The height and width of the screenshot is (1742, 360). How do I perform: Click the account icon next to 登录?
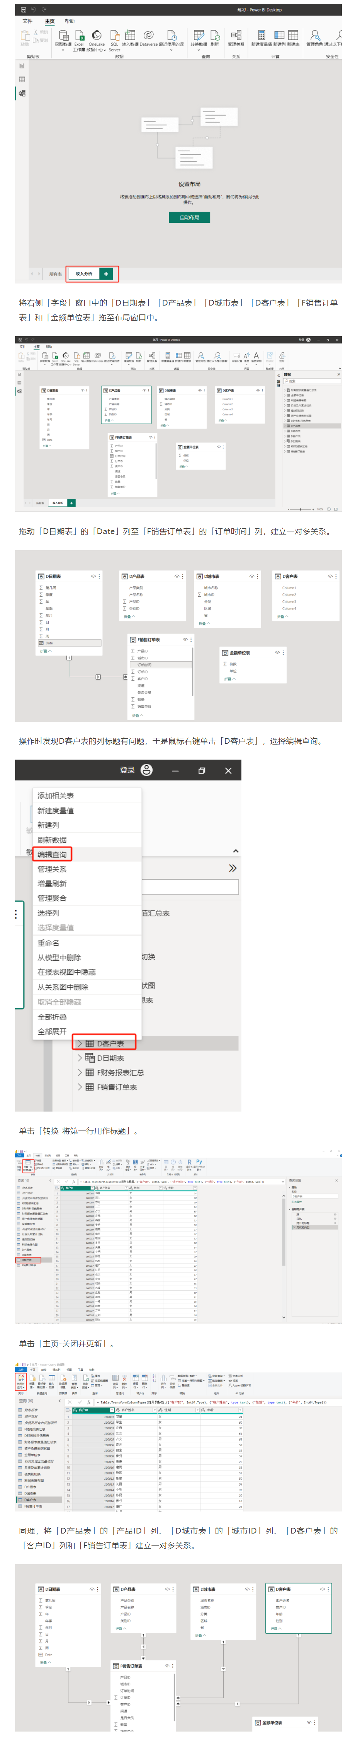coord(146,770)
